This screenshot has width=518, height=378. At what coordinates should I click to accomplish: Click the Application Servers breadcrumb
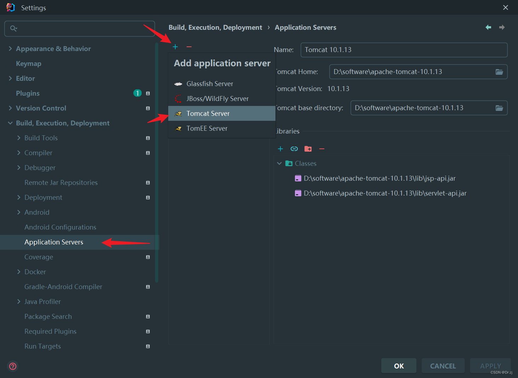click(306, 27)
